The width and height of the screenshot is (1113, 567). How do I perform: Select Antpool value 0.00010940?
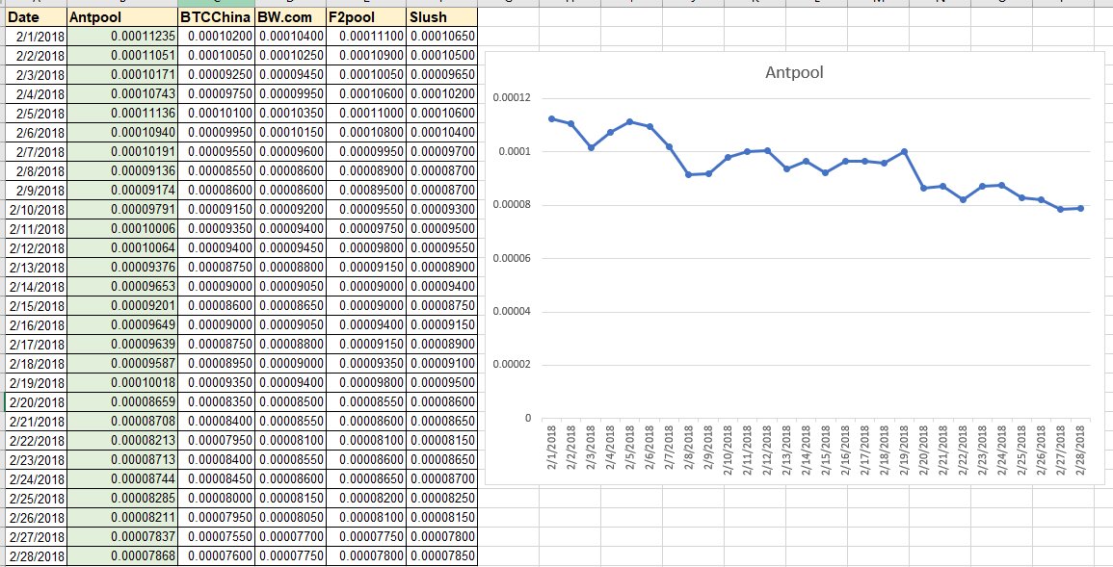tap(121, 132)
